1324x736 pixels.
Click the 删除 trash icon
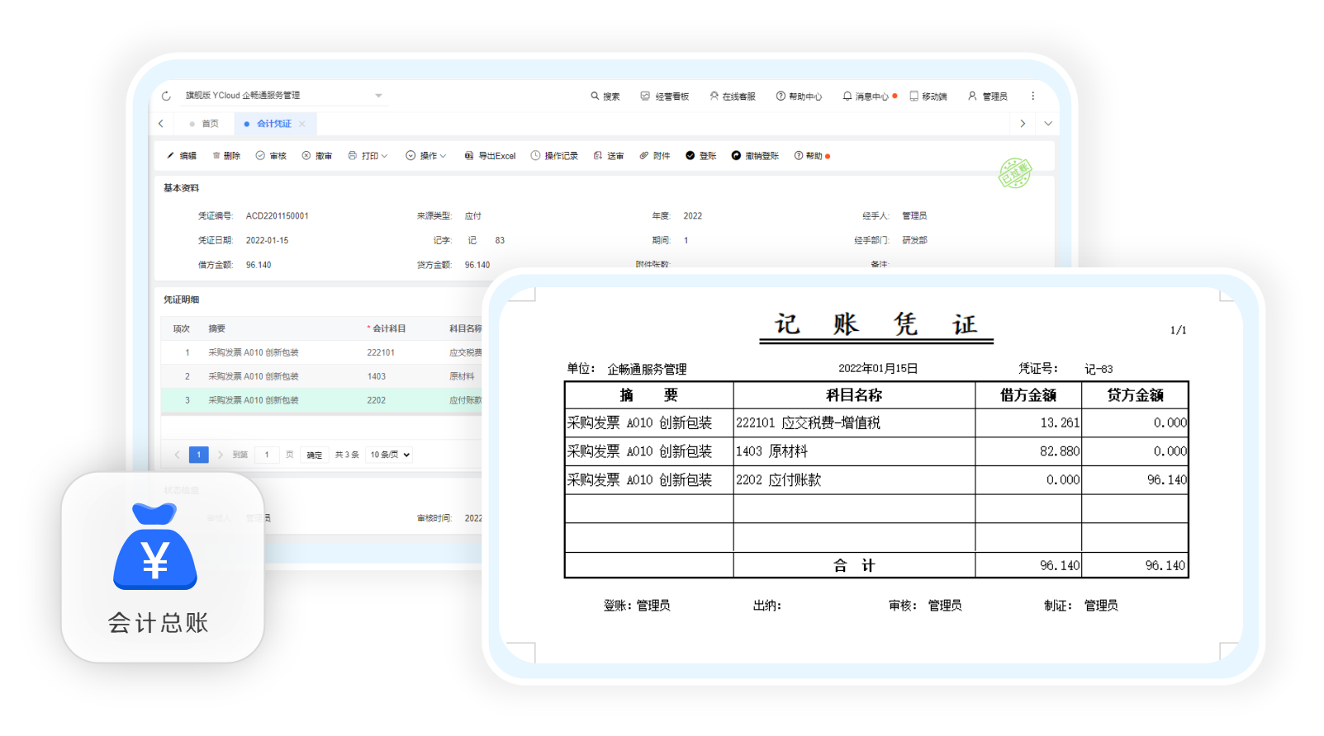tap(216, 155)
